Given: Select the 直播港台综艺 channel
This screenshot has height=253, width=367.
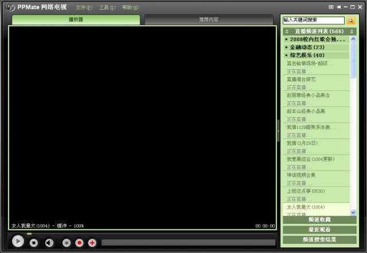Looking at the screenshot, I should tap(317, 83).
